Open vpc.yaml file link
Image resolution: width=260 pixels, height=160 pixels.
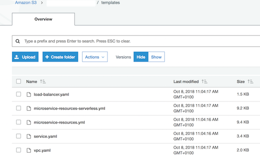[x=42, y=150]
